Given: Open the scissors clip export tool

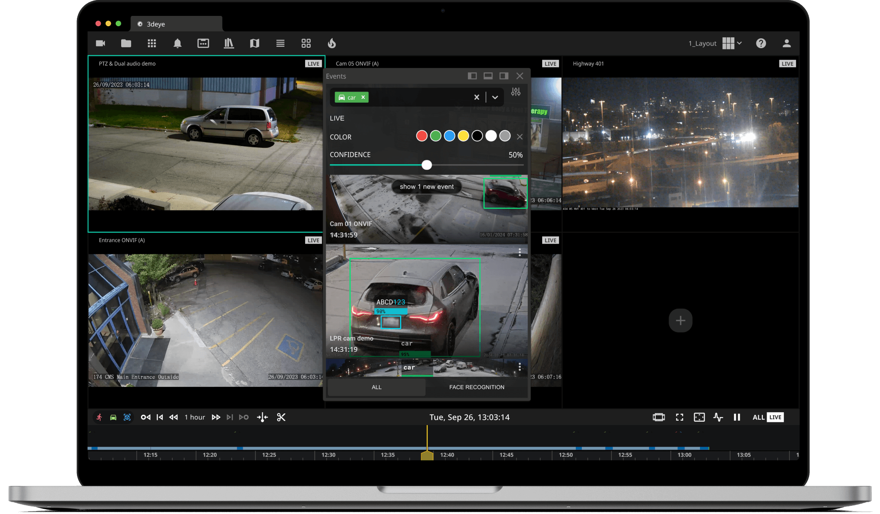Looking at the screenshot, I should [281, 417].
